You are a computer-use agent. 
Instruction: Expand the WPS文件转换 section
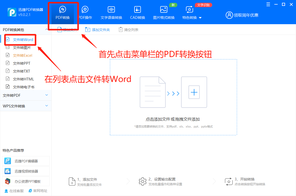click(26, 106)
